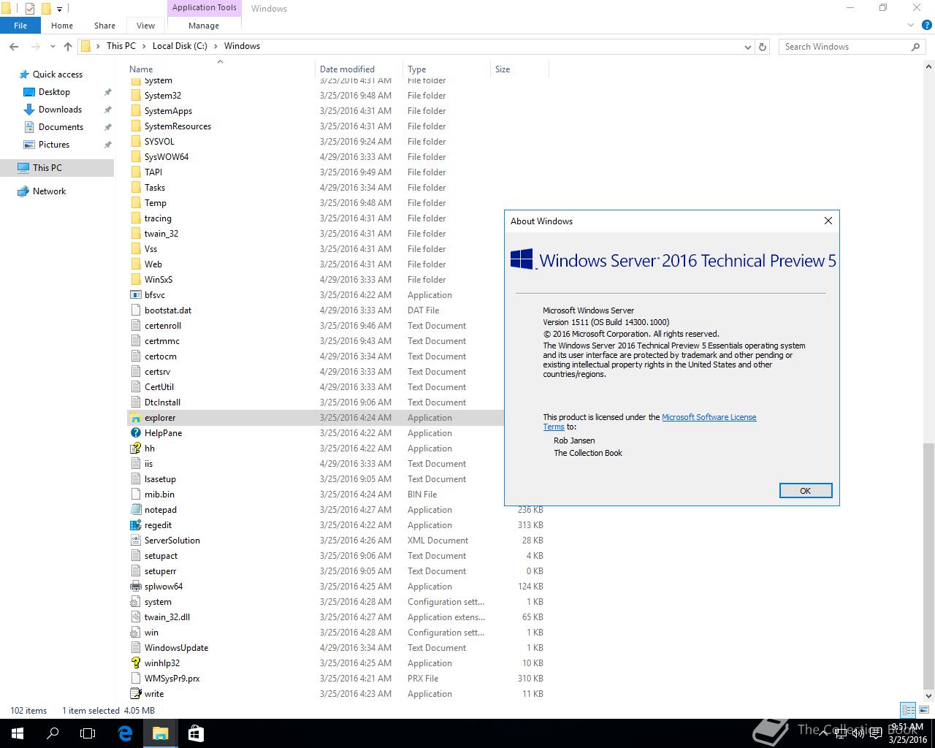Sort files by the Size column
Screen dimensions: 935x748
point(519,69)
